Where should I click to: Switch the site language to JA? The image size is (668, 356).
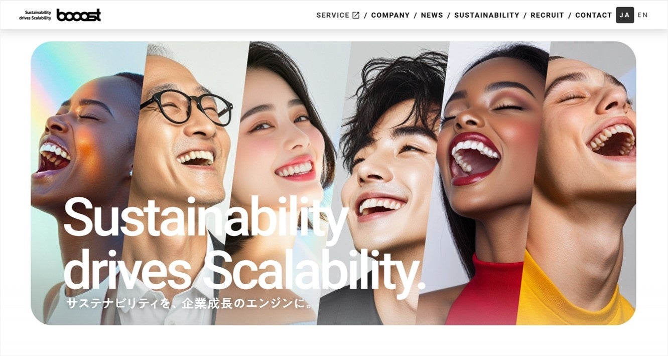point(625,15)
